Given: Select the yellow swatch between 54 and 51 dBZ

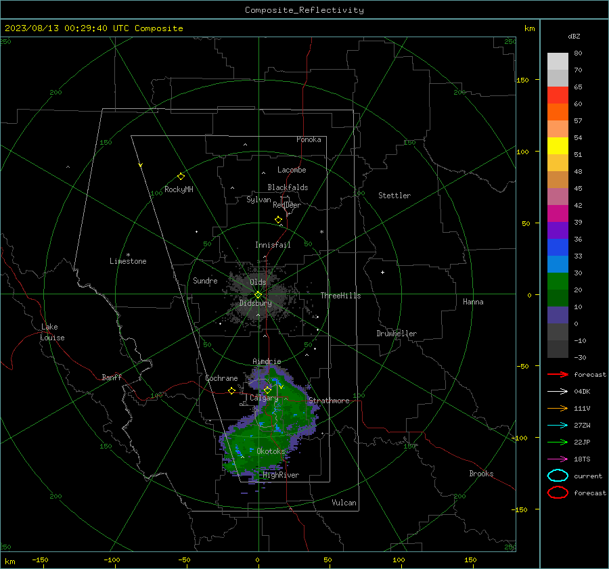Looking at the screenshot, I should (558, 146).
